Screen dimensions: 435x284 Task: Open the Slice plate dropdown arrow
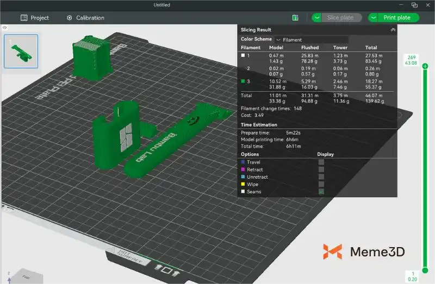click(317, 18)
